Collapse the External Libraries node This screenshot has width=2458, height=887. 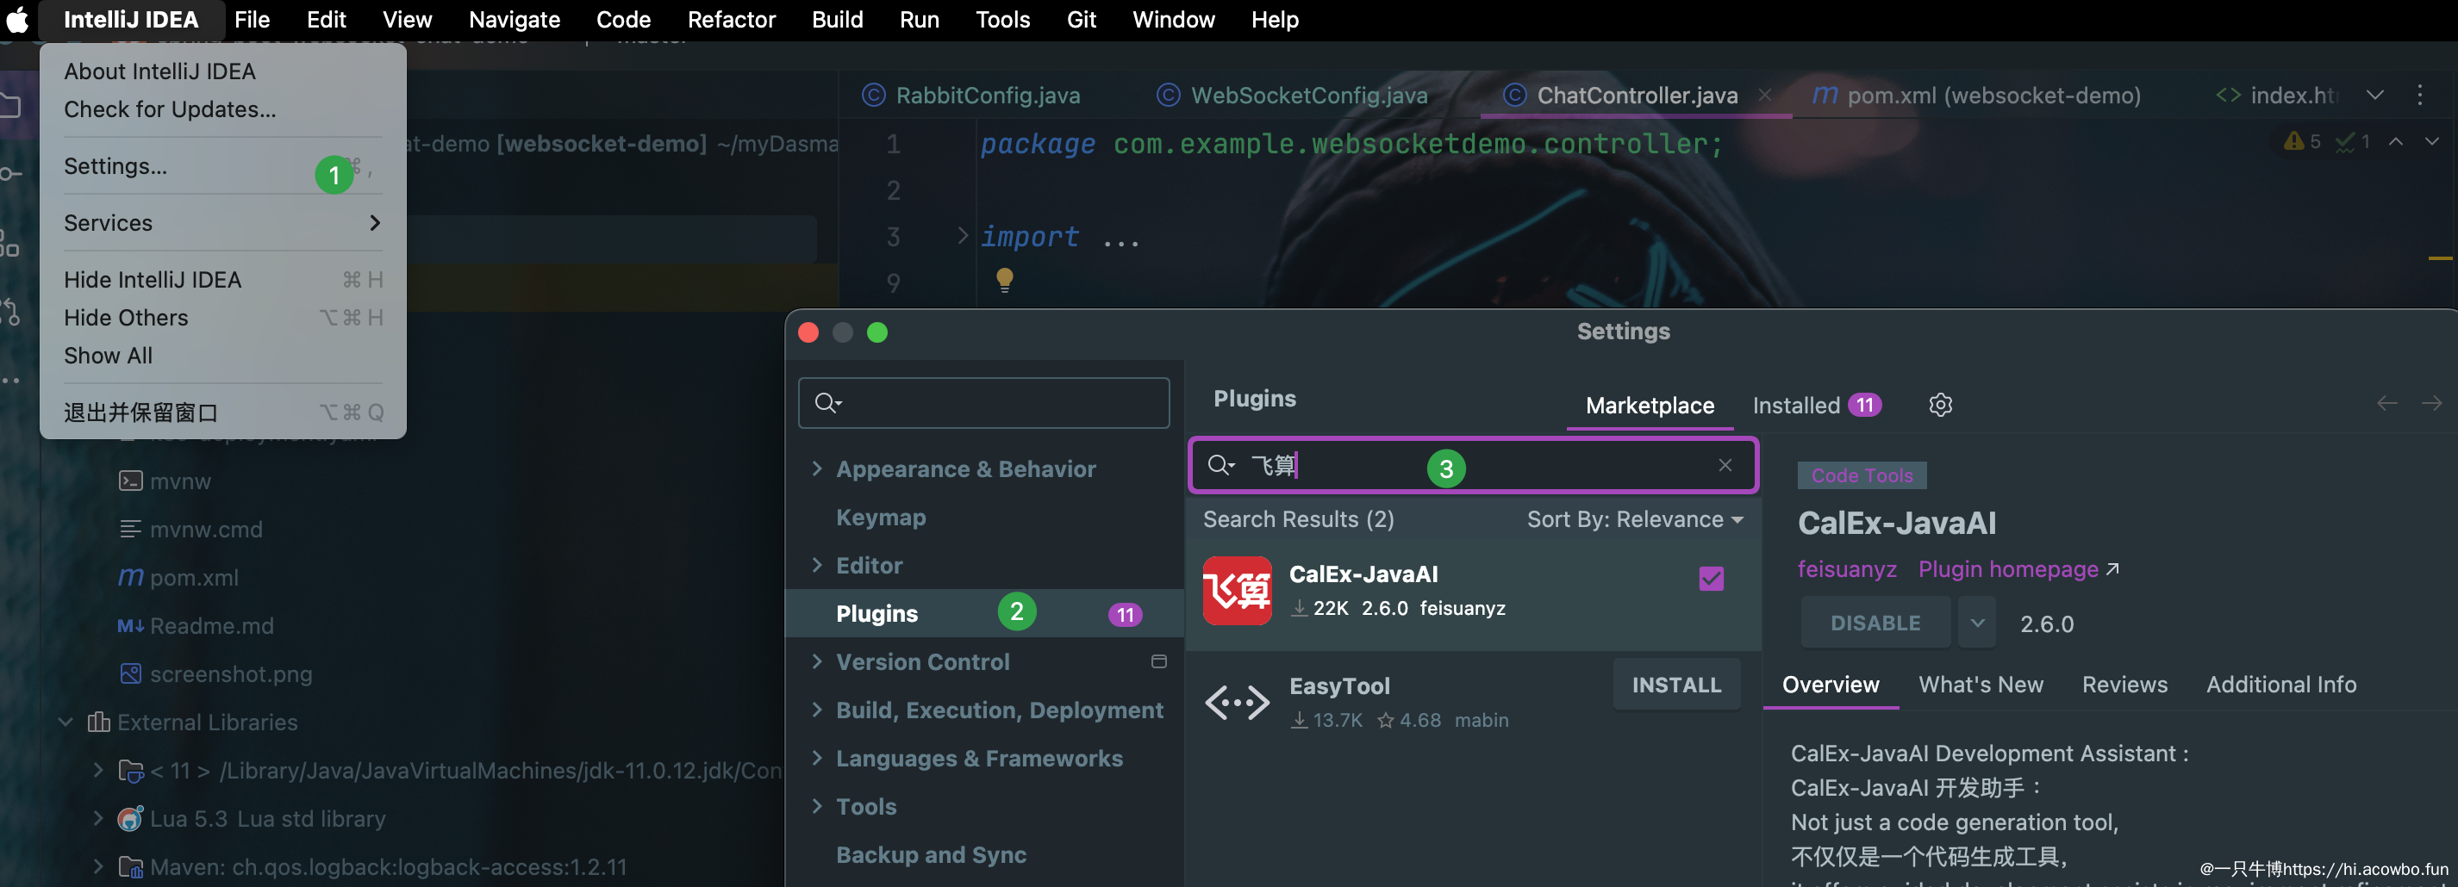pos(65,722)
